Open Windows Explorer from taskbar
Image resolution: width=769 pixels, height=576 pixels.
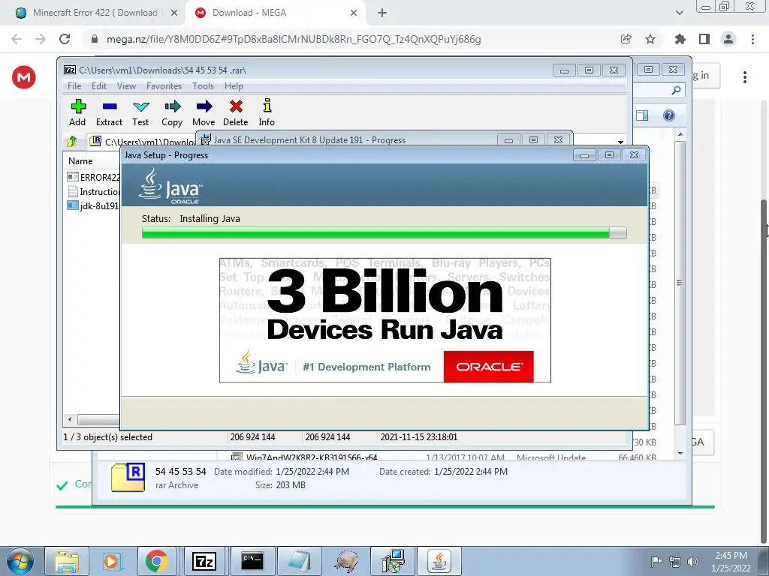click(67, 561)
